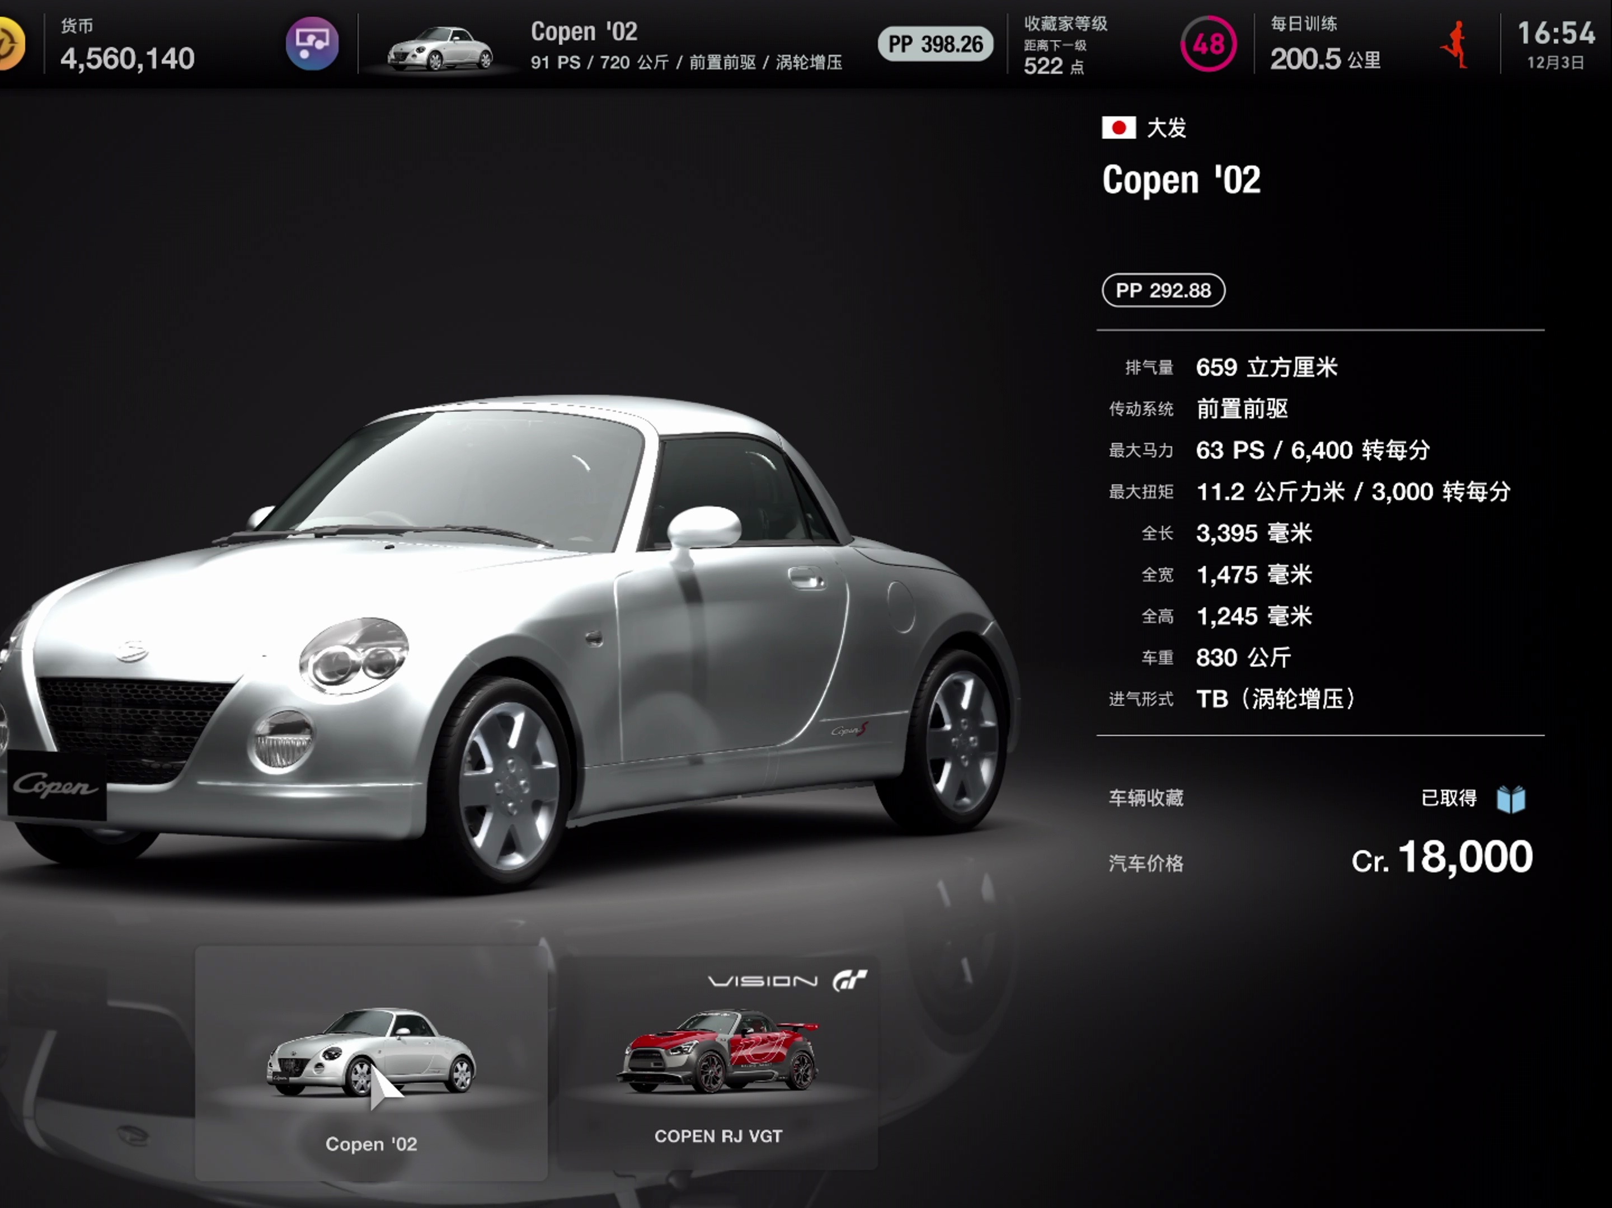The width and height of the screenshot is (1612, 1208).
Task: Click the 830 公斤 weight value
Action: point(1243,658)
